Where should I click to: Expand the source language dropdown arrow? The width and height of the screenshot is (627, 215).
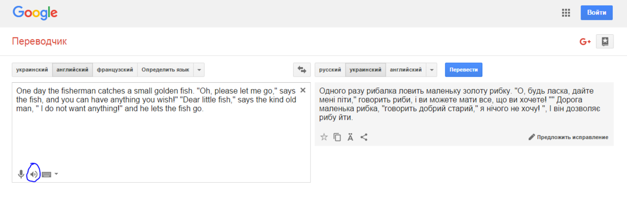[199, 69]
